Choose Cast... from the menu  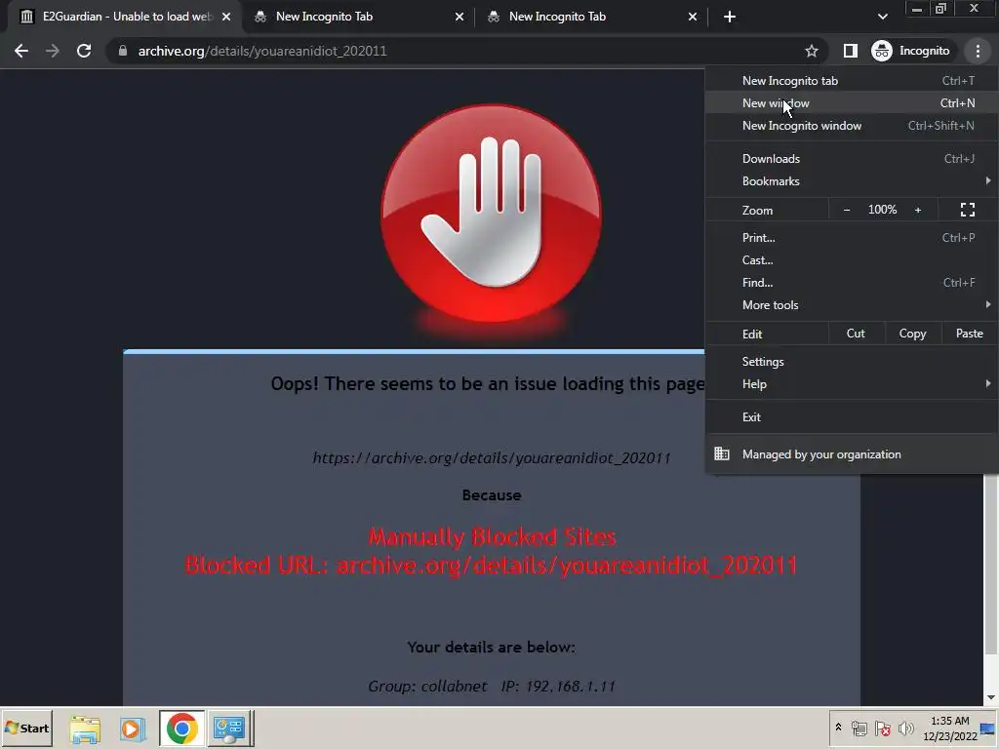(852, 259)
